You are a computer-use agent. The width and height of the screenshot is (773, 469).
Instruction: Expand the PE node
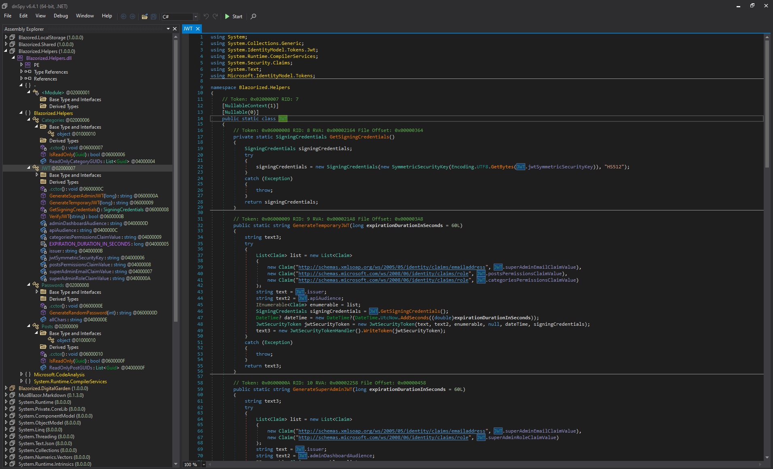point(21,65)
